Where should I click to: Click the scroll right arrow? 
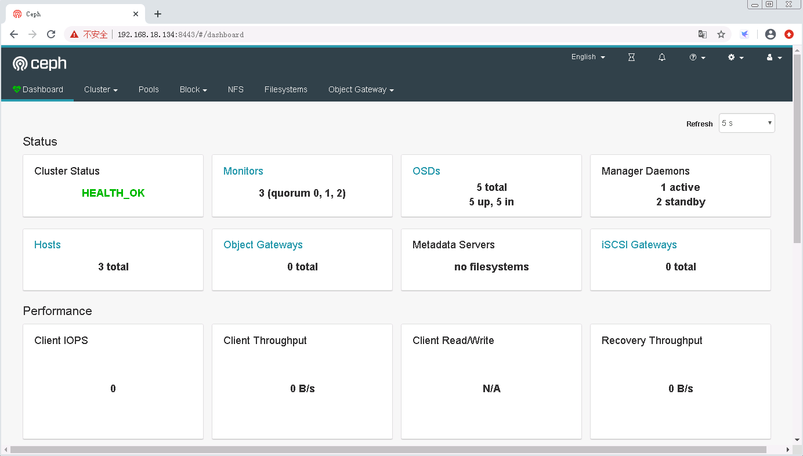(788, 450)
